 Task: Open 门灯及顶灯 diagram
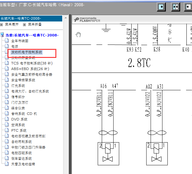tap(20, 102)
